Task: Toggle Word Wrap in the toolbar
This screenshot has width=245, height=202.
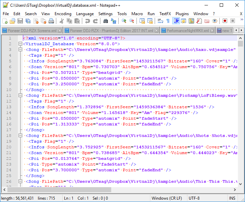Action: pyautogui.click(x=160, y=21)
